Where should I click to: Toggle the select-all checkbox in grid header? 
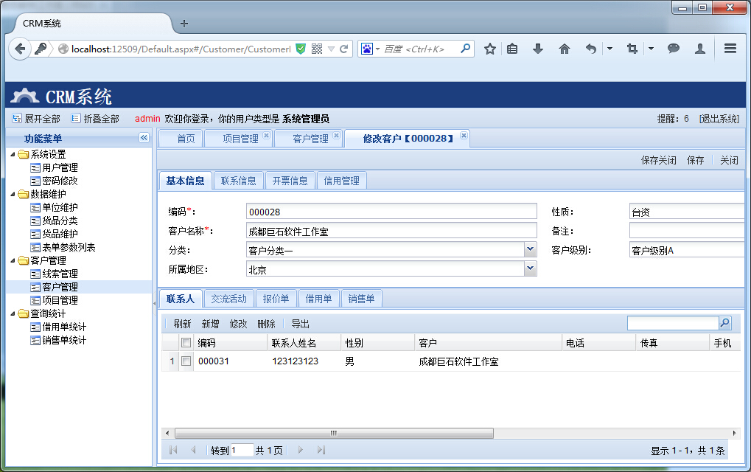(186, 342)
